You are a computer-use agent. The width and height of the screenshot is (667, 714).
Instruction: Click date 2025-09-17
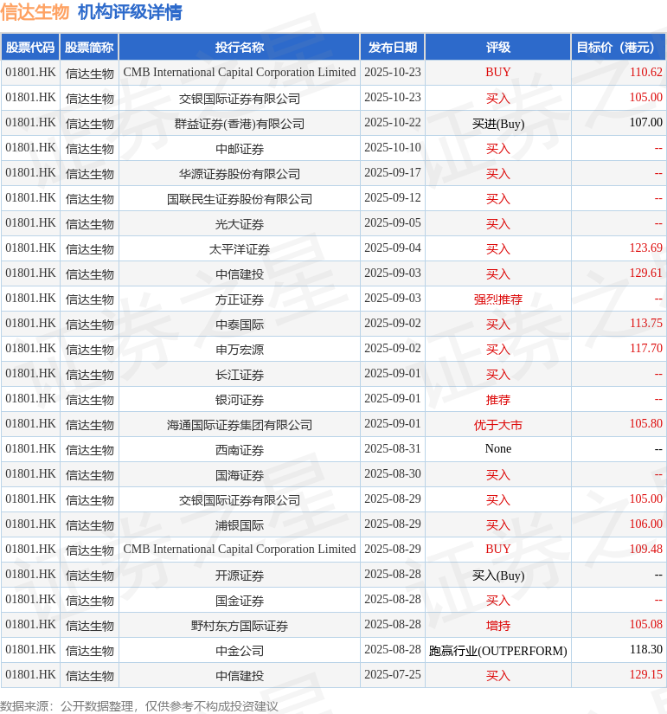[393, 172]
